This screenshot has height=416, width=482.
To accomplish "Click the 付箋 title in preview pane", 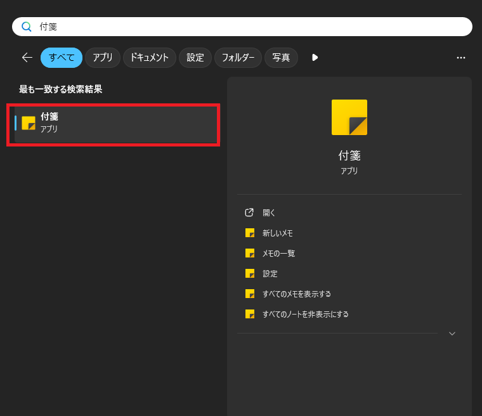I will [x=349, y=155].
